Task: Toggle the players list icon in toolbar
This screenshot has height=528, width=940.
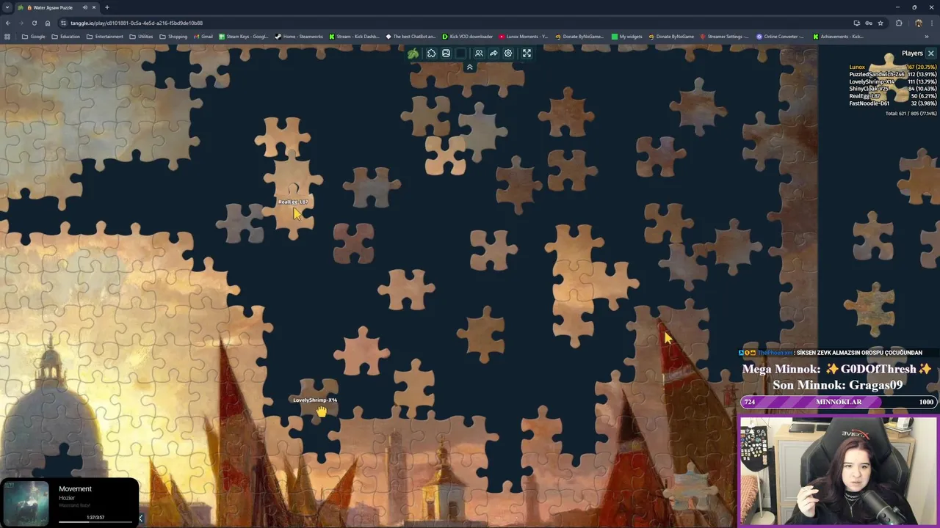Action: click(x=479, y=54)
